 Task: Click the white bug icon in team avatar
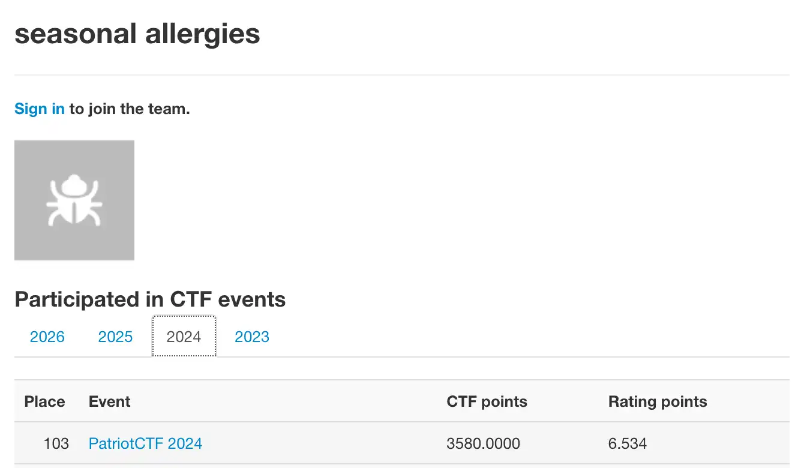click(x=74, y=200)
